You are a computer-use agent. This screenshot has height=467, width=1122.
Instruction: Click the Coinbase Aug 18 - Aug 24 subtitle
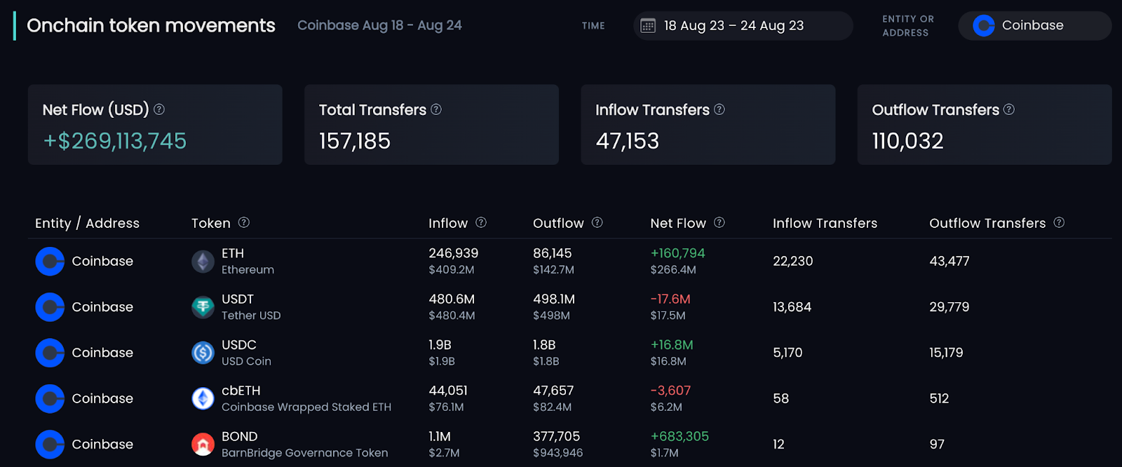coord(379,25)
